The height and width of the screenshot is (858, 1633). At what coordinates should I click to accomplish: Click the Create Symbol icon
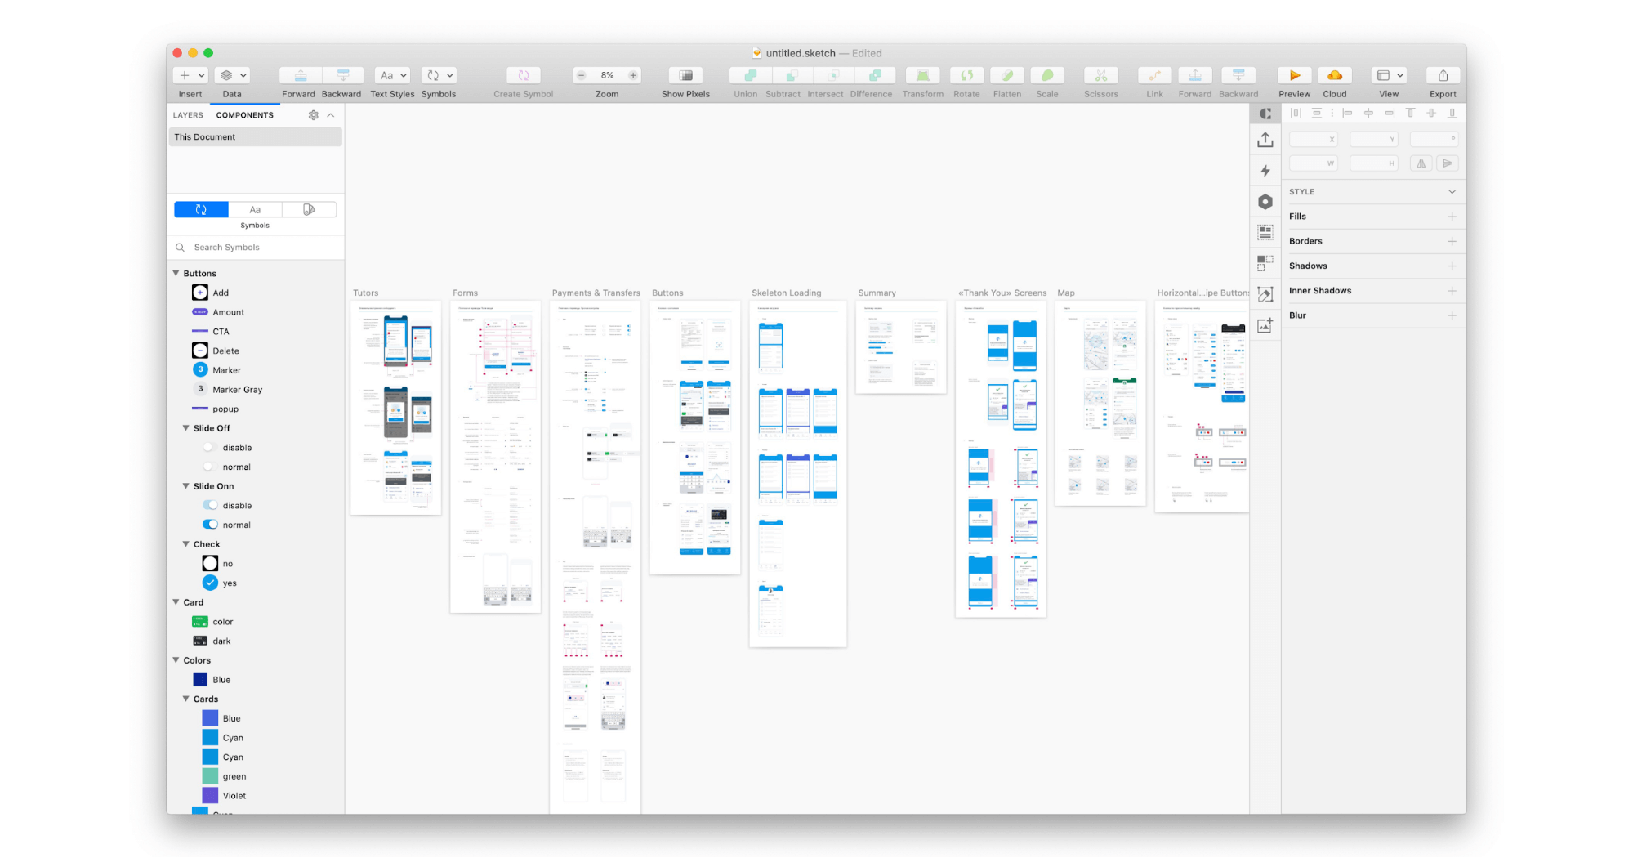tap(523, 75)
